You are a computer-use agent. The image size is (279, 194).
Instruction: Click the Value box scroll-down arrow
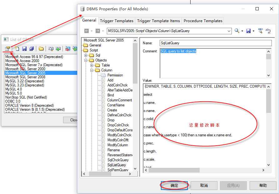268,165
